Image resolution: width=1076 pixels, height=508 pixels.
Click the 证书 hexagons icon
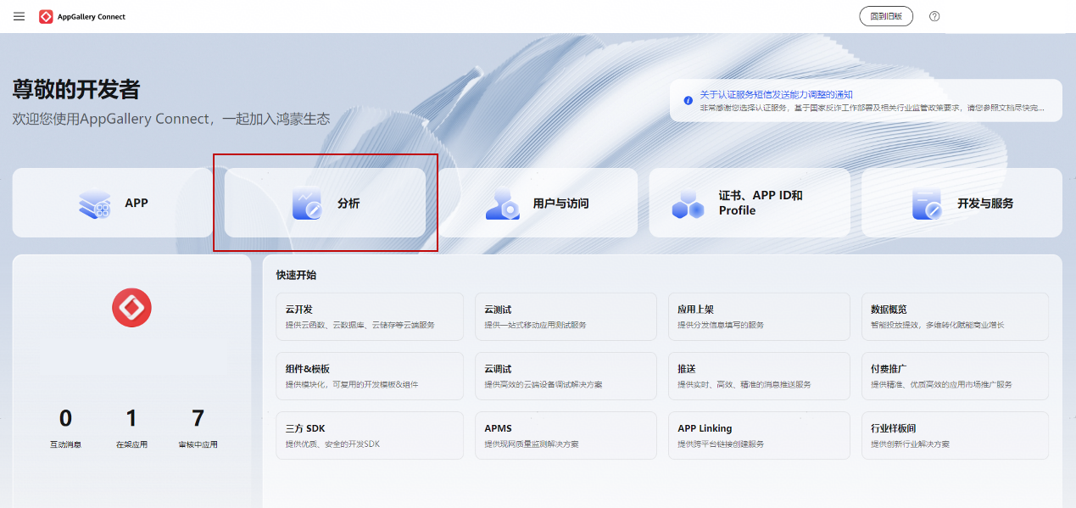click(688, 204)
